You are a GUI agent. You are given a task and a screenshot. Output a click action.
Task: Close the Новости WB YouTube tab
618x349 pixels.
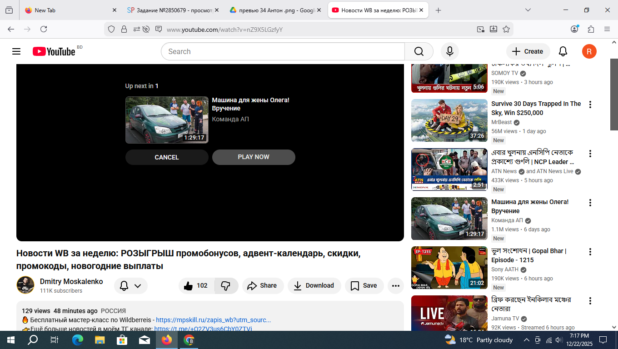pos(421,10)
